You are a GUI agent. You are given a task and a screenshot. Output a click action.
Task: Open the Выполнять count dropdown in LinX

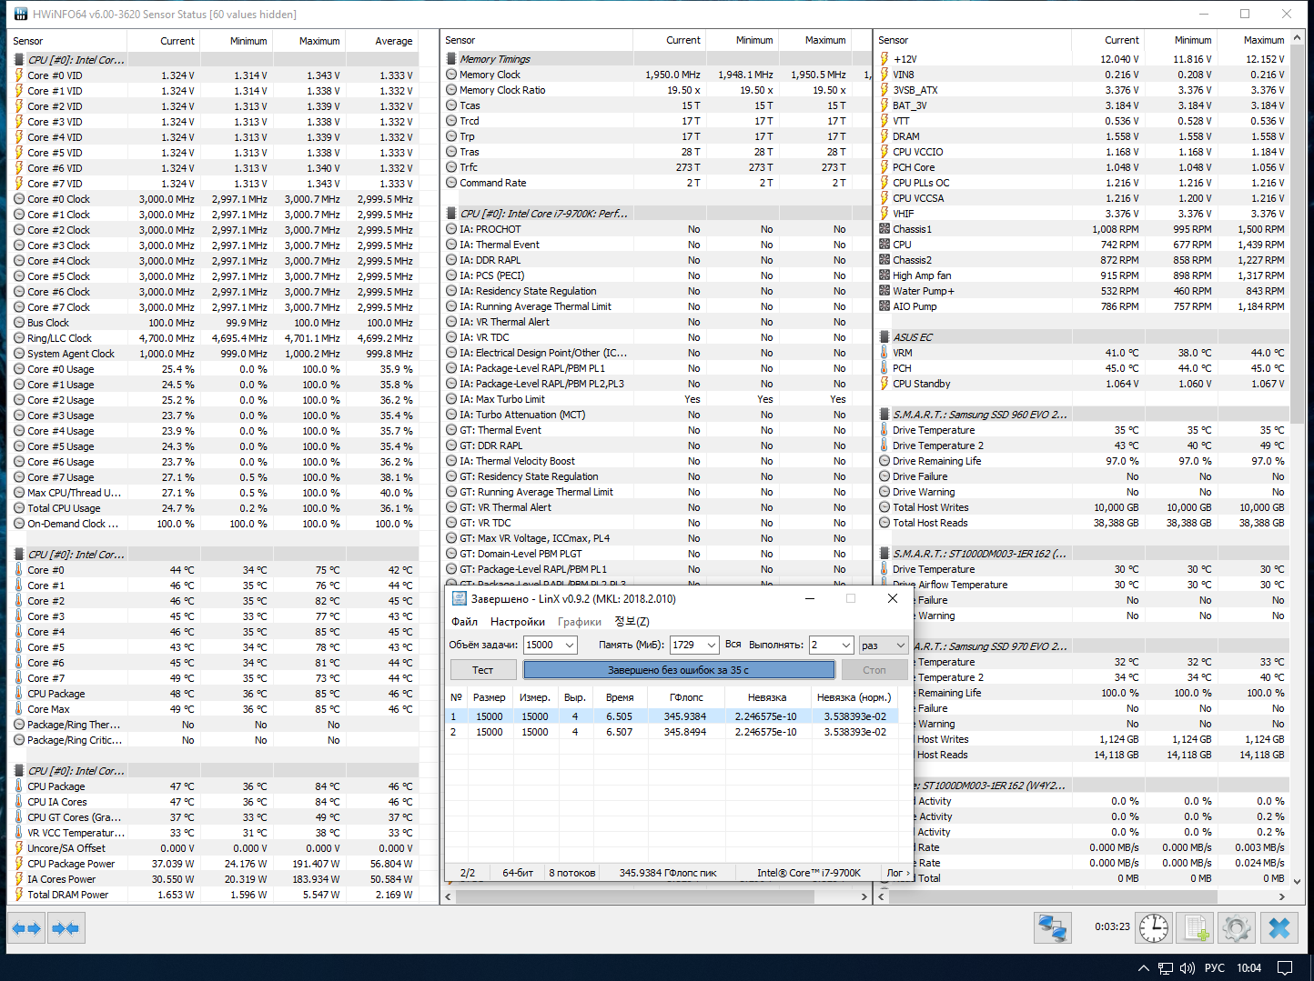point(845,645)
